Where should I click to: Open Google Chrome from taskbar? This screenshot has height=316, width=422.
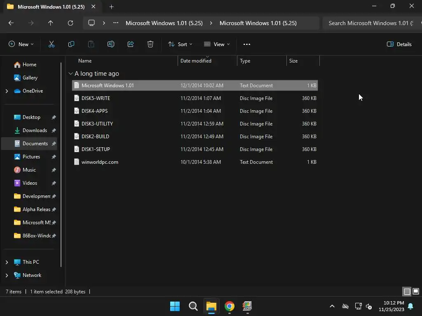coord(230,306)
